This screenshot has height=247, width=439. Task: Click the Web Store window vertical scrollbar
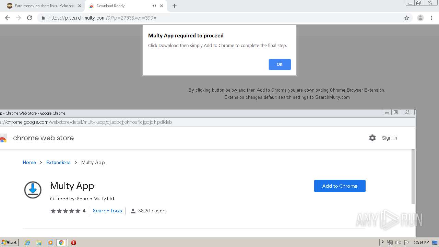tap(413, 177)
